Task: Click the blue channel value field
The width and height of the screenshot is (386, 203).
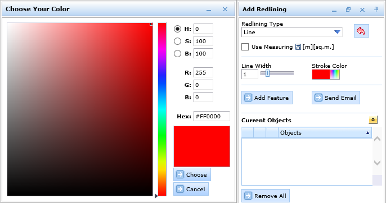Action: click(203, 97)
